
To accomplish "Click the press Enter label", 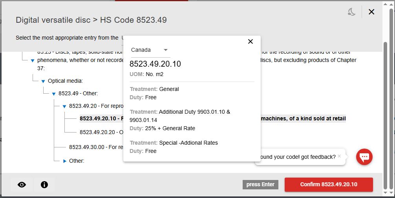I will point(260,184).
